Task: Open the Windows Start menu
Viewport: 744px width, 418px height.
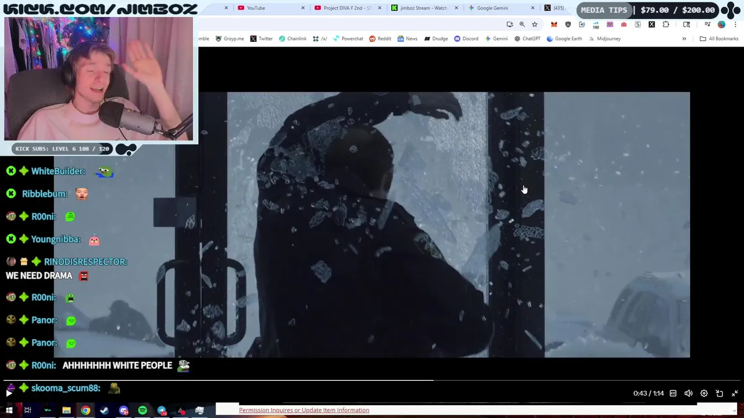Action: [9, 410]
